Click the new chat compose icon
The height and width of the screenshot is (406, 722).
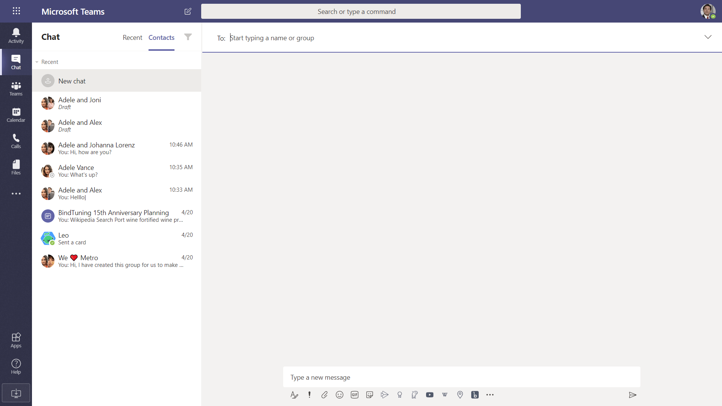coord(188,11)
